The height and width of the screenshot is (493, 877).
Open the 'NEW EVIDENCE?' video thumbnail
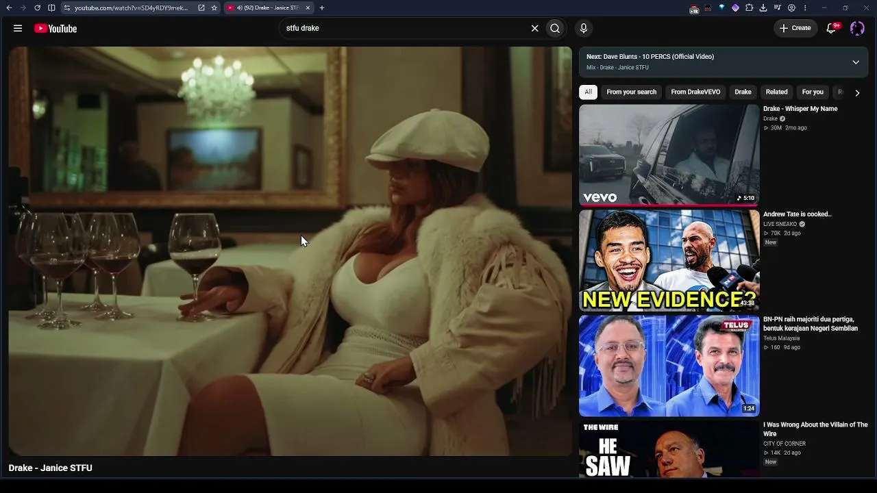(669, 260)
